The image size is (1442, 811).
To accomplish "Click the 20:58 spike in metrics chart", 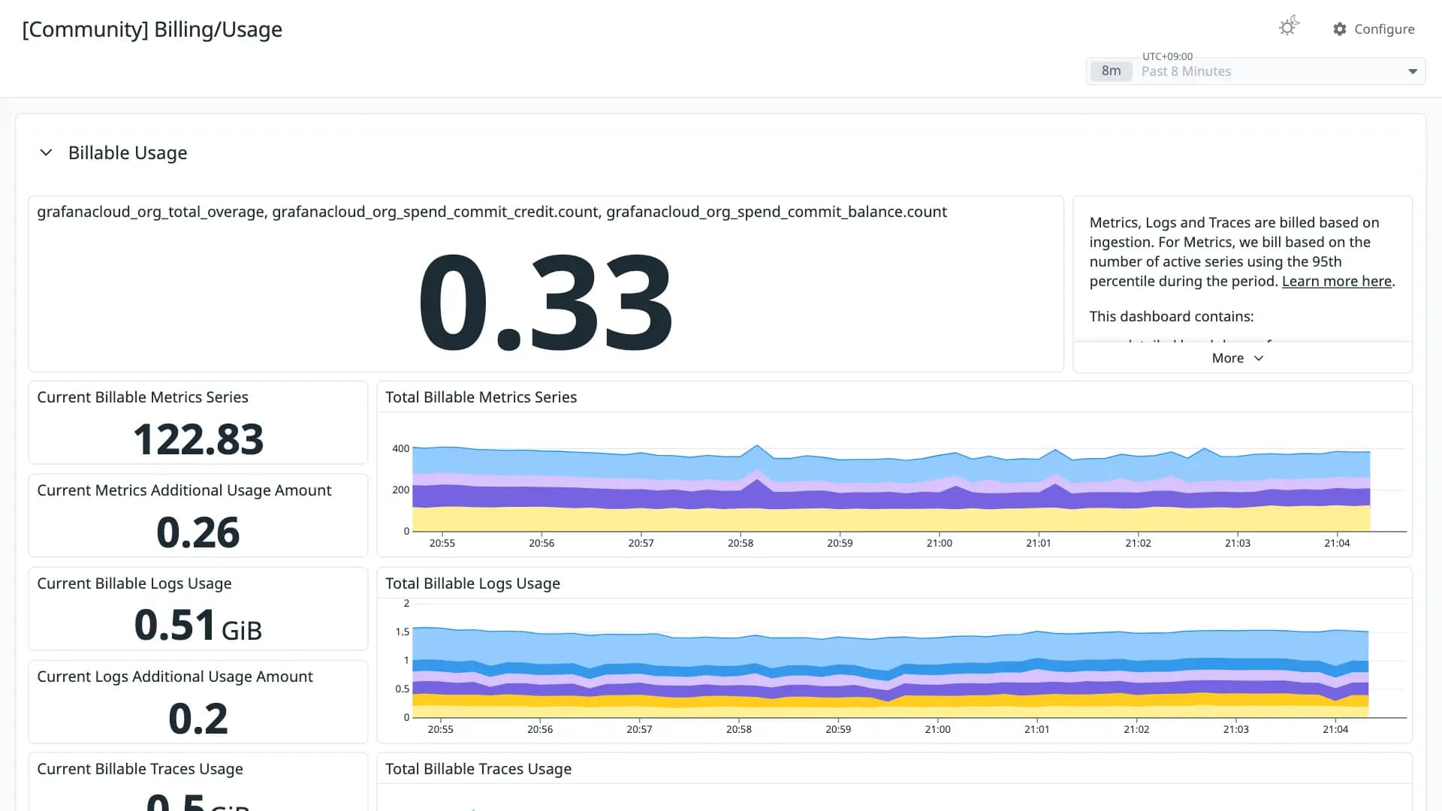I will coord(756,448).
